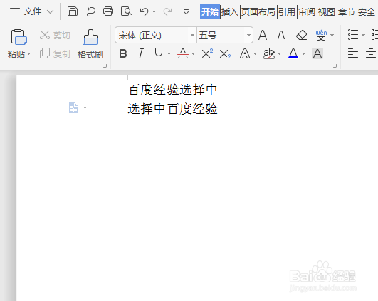
Task: Click the export to PDF icon
Action: click(90, 11)
